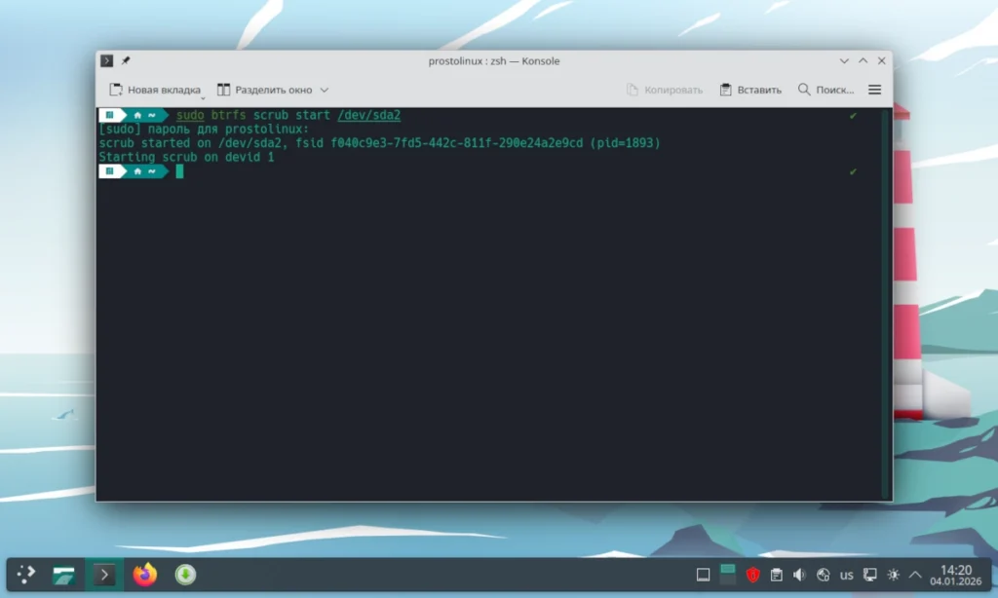The height and width of the screenshot is (598, 998).
Task: Click the Konsole title text prostolinux : zsh
Action: [x=467, y=61]
